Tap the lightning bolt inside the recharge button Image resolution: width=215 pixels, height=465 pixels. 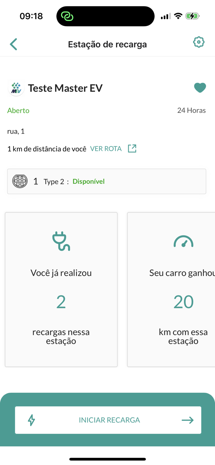pos(31,420)
